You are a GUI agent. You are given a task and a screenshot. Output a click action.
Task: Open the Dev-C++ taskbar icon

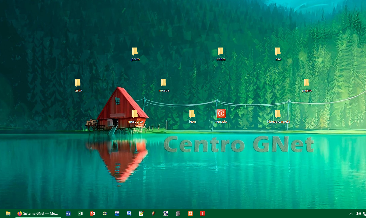click(117, 214)
